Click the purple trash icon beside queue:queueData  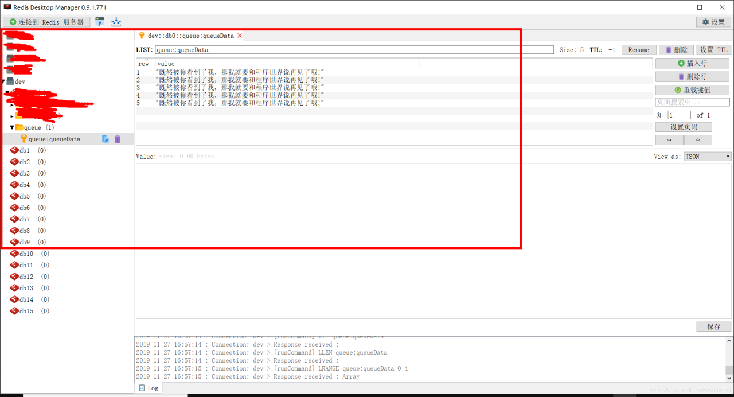[118, 139]
